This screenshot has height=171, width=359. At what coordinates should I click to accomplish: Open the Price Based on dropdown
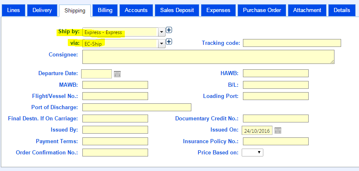point(253,152)
